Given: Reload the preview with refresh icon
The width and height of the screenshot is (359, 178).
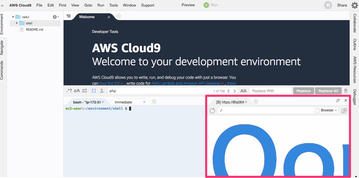Looking at the screenshot, I should click(x=212, y=111).
